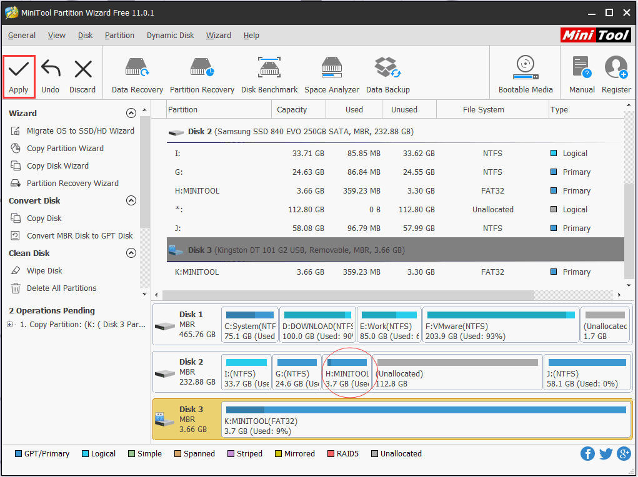This screenshot has height=477, width=638.
Task: Select the G: partition row
Action: tap(395, 172)
